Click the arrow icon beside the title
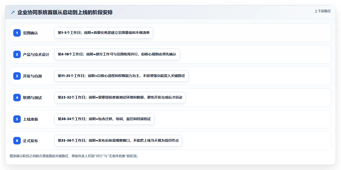 pos(13,12)
